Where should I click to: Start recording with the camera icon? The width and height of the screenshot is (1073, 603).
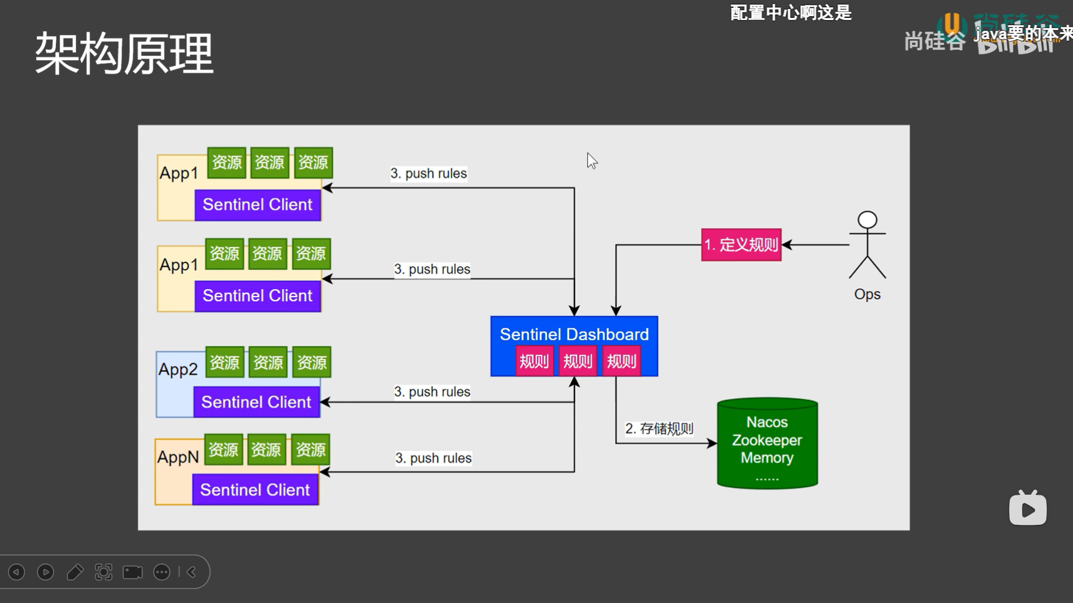(132, 572)
